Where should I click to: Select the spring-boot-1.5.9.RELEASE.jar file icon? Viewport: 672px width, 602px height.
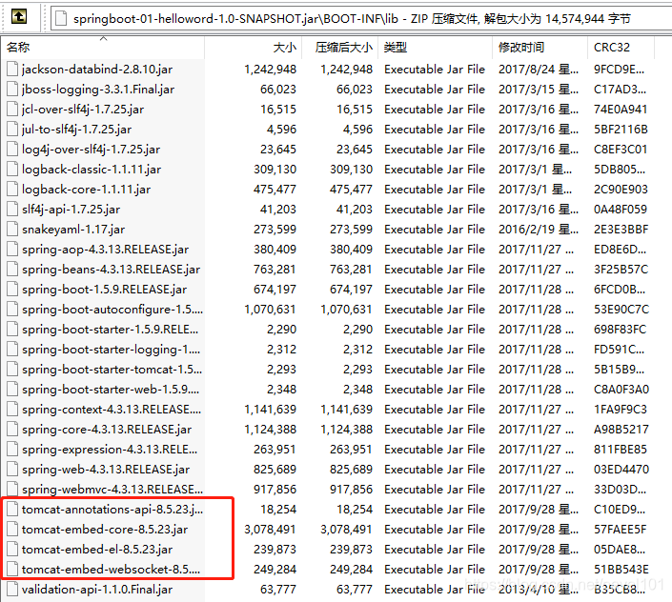click(x=12, y=289)
